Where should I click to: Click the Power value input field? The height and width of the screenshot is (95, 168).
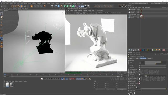click(141, 62)
